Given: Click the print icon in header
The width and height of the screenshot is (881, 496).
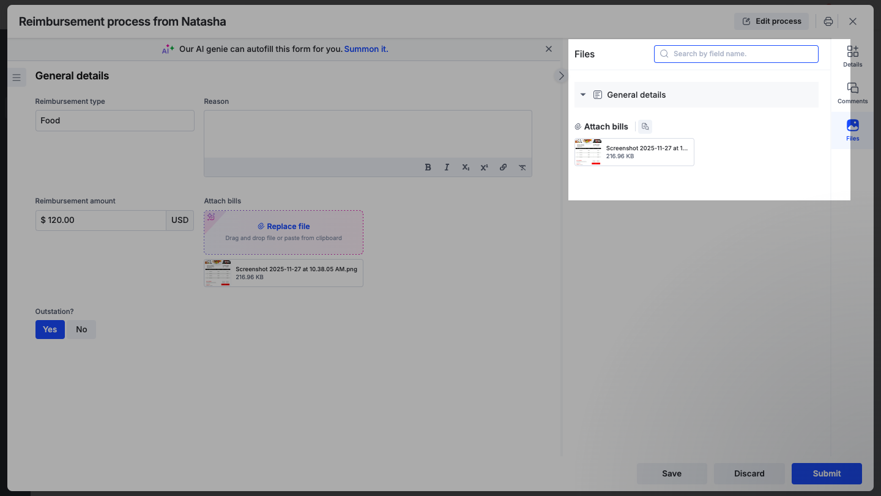Looking at the screenshot, I should tap(828, 21).
